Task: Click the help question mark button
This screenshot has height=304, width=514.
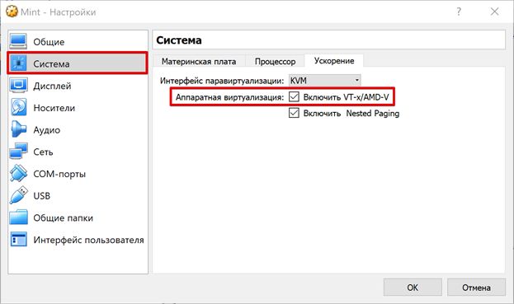Action: 459,12
